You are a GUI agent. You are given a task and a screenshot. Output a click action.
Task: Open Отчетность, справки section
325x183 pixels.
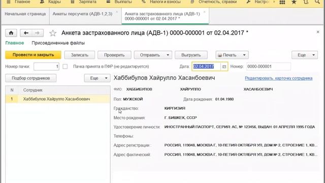(218, 2)
